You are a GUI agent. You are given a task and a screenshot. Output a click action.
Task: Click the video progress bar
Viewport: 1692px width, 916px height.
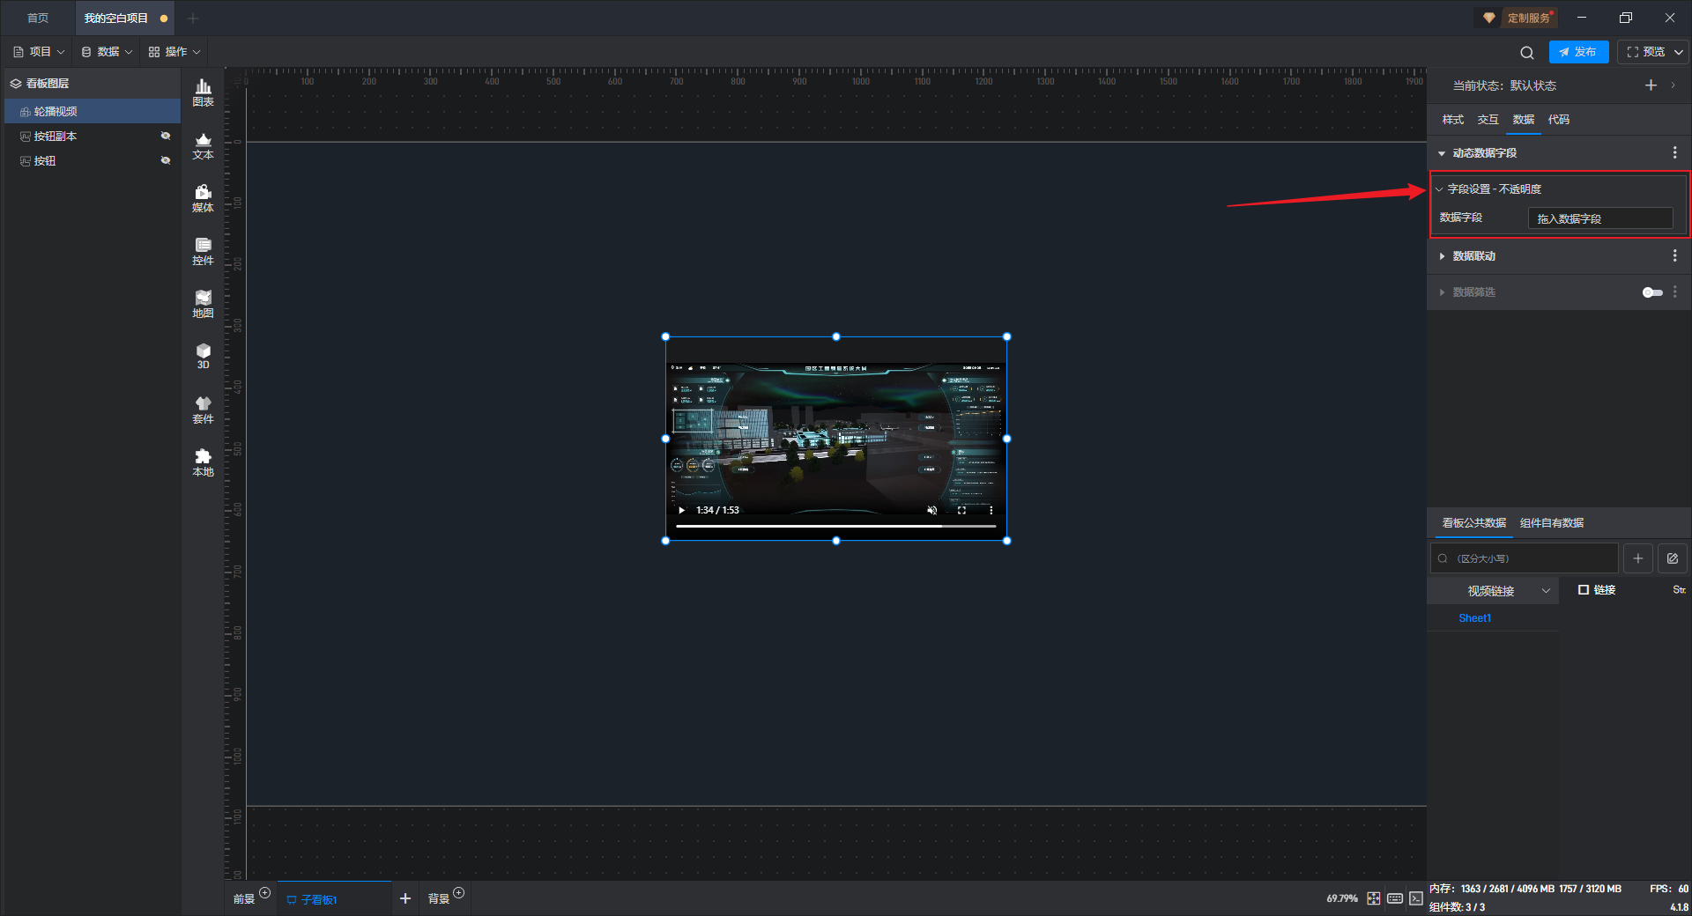pos(835,526)
